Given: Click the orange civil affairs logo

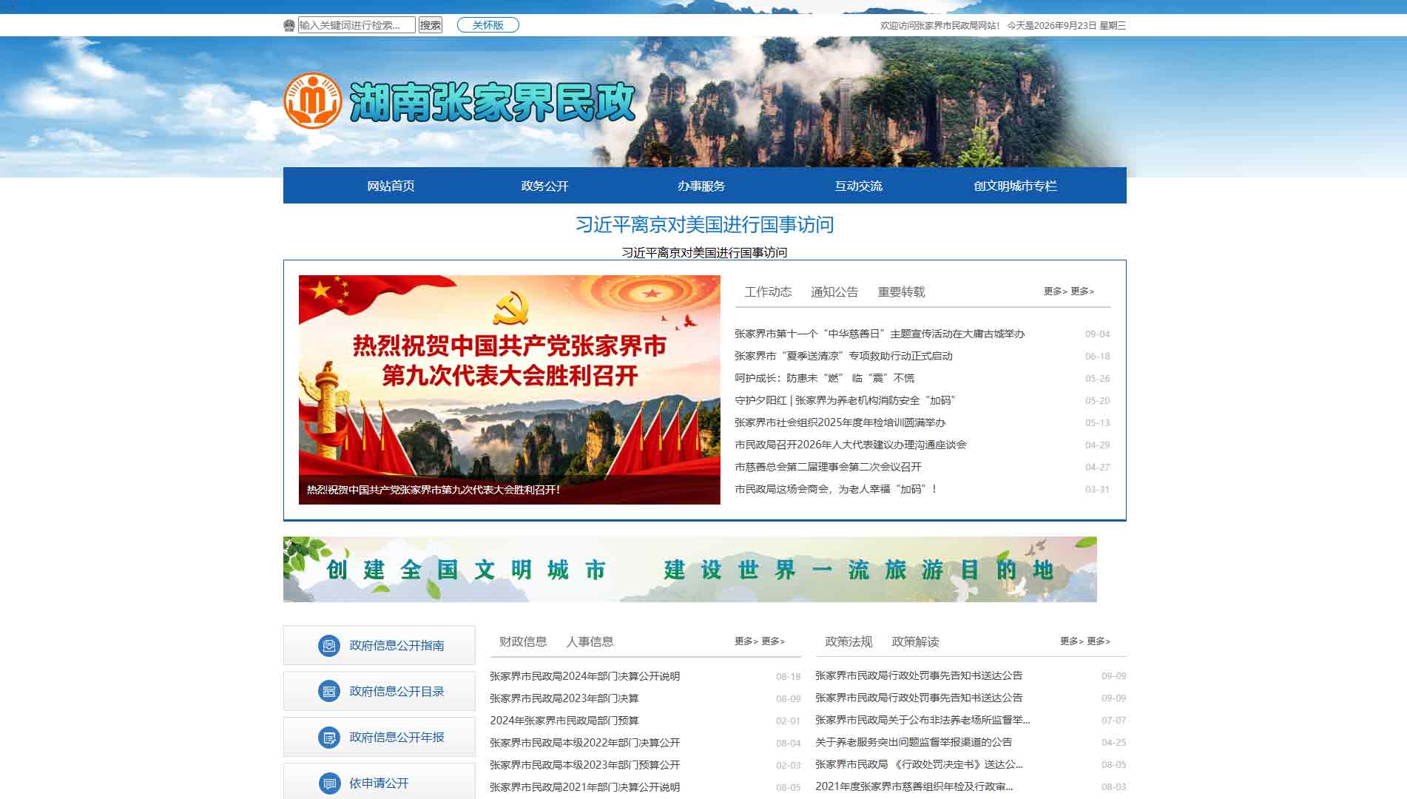Looking at the screenshot, I should pos(312,101).
